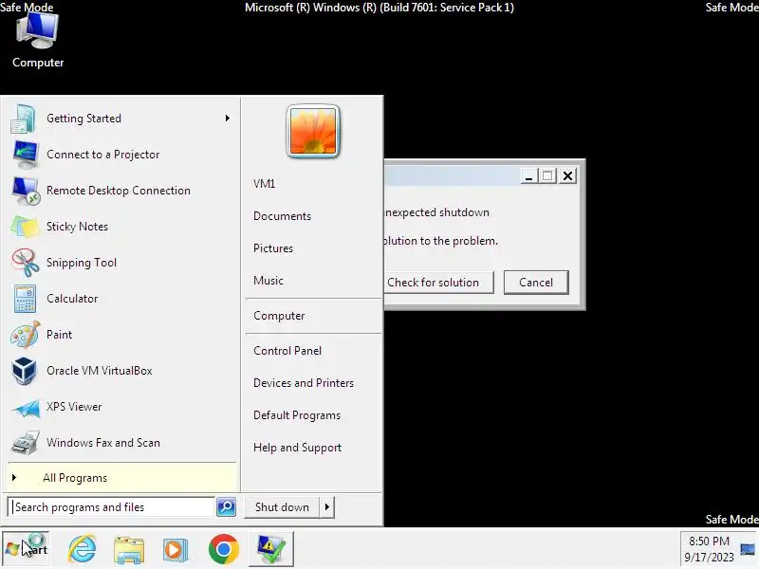Focus the Search programs and files box
Image resolution: width=759 pixels, height=569 pixels.
click(112, 507)
